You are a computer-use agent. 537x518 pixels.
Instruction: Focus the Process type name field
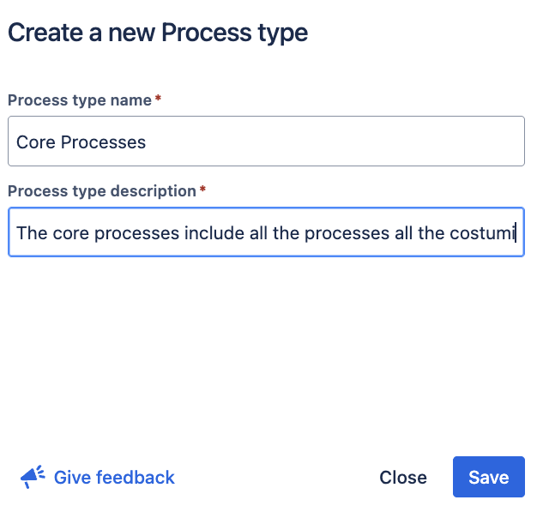[266, 142]
